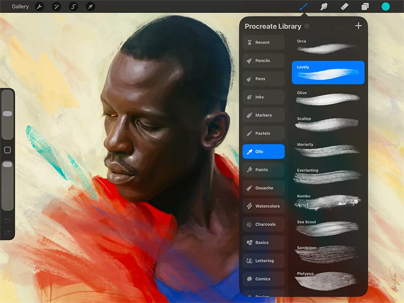Click the brush opacity slider handle

click(x=7, y=165)
